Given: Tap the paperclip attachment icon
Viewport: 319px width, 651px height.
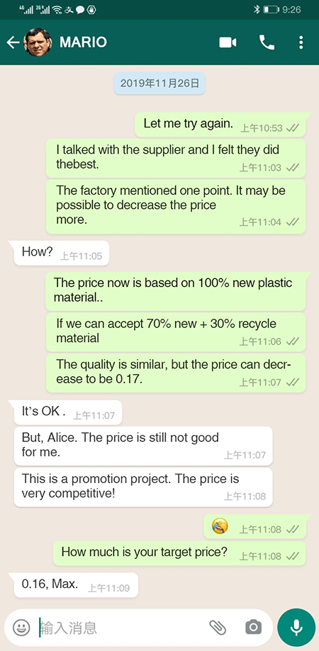Looking at the screenshot, I should (217, 628).
